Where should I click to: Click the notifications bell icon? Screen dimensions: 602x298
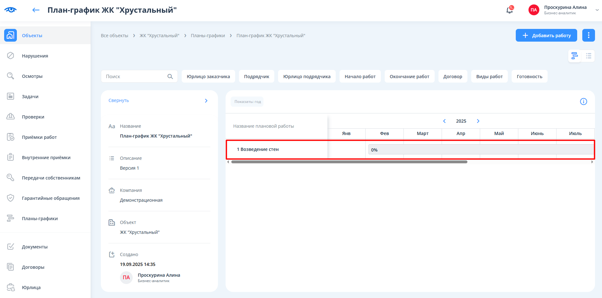509,10
